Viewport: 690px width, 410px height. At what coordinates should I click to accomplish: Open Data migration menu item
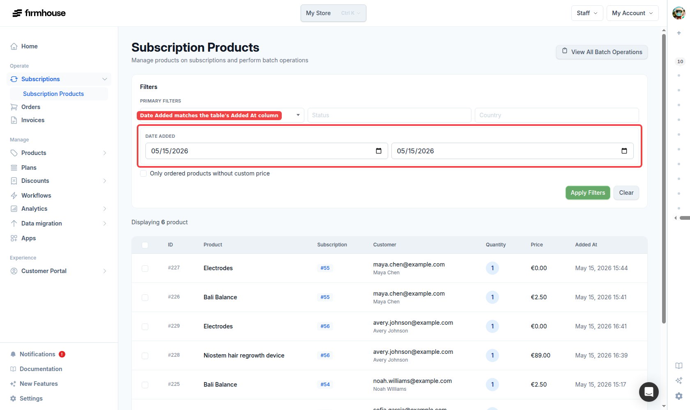59,223
